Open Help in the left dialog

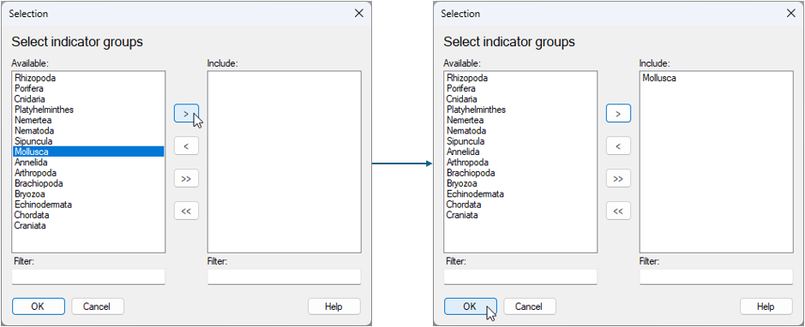333,306
